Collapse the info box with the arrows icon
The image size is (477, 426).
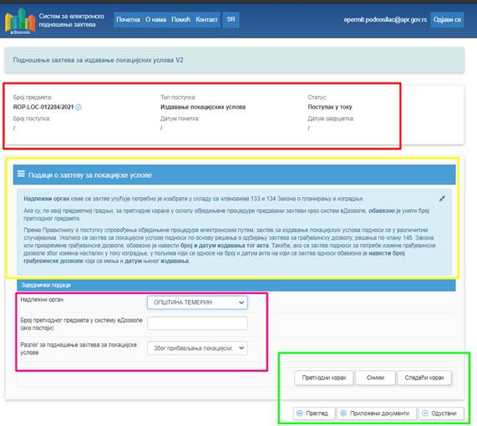pos(442,199)
